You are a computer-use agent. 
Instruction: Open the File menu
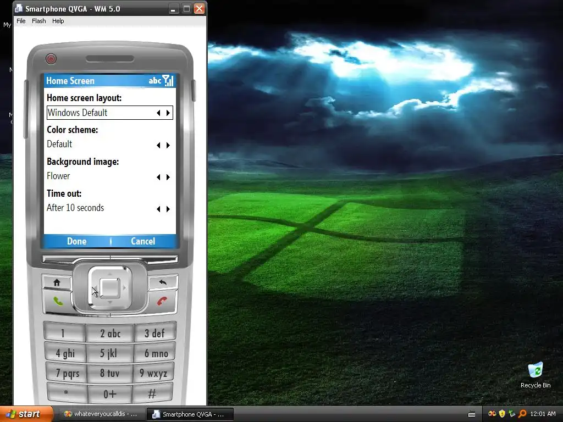click(x=21, y=21)
